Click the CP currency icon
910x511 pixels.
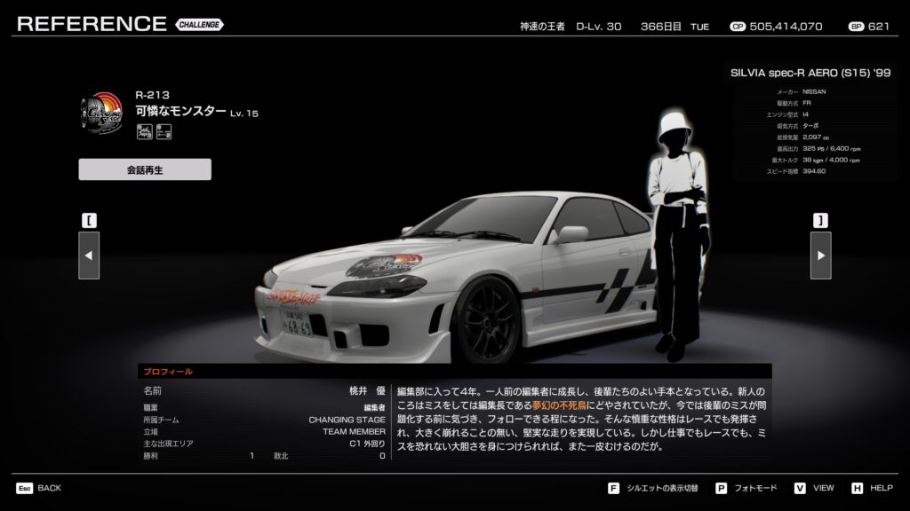click(737, 27)
